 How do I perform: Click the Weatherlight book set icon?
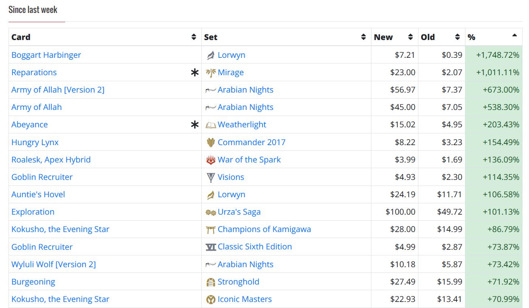[211, 125]
